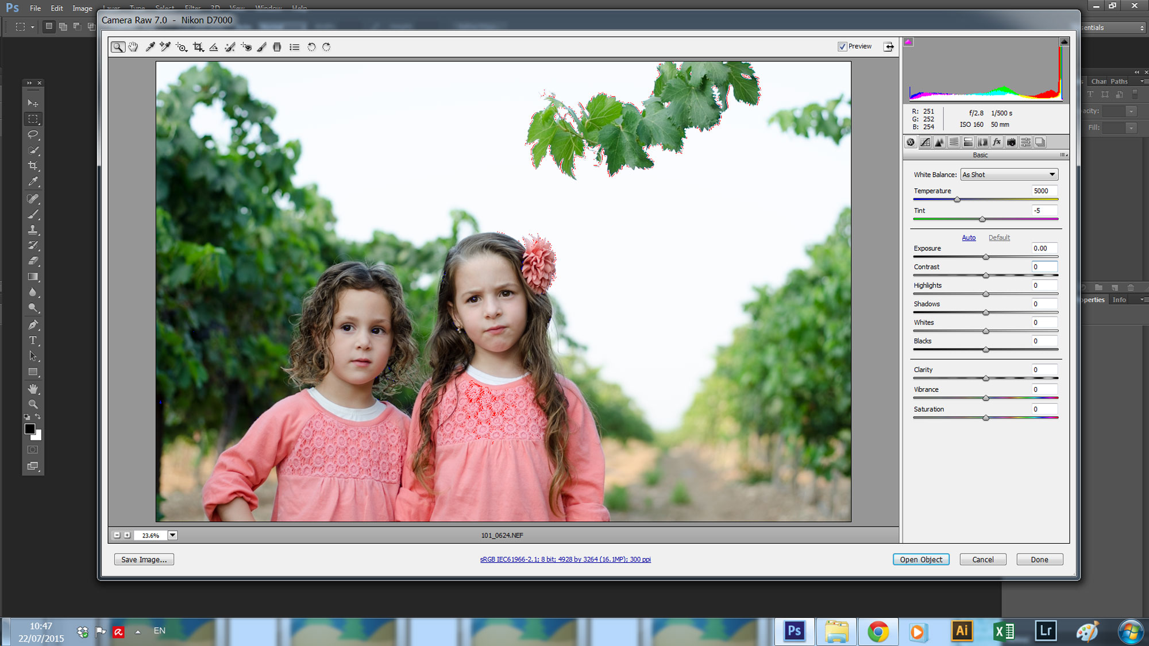Rotate image 90 degrees clockwise
1149x646 pixels.
coord(326,47)
